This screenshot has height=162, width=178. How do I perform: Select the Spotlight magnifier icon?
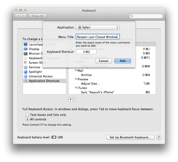coord(26,72)
